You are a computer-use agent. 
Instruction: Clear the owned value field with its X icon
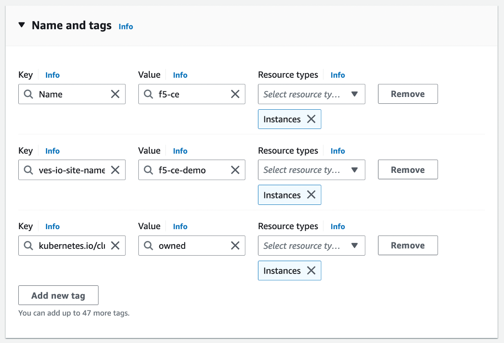[235, 246]
